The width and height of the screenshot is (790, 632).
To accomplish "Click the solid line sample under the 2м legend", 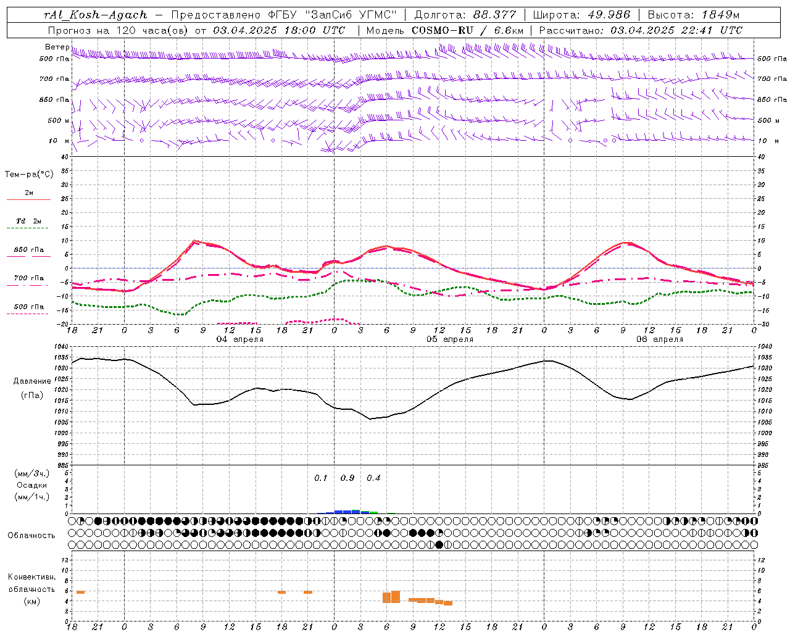I will pyautogui.click(x=28, y=200).
